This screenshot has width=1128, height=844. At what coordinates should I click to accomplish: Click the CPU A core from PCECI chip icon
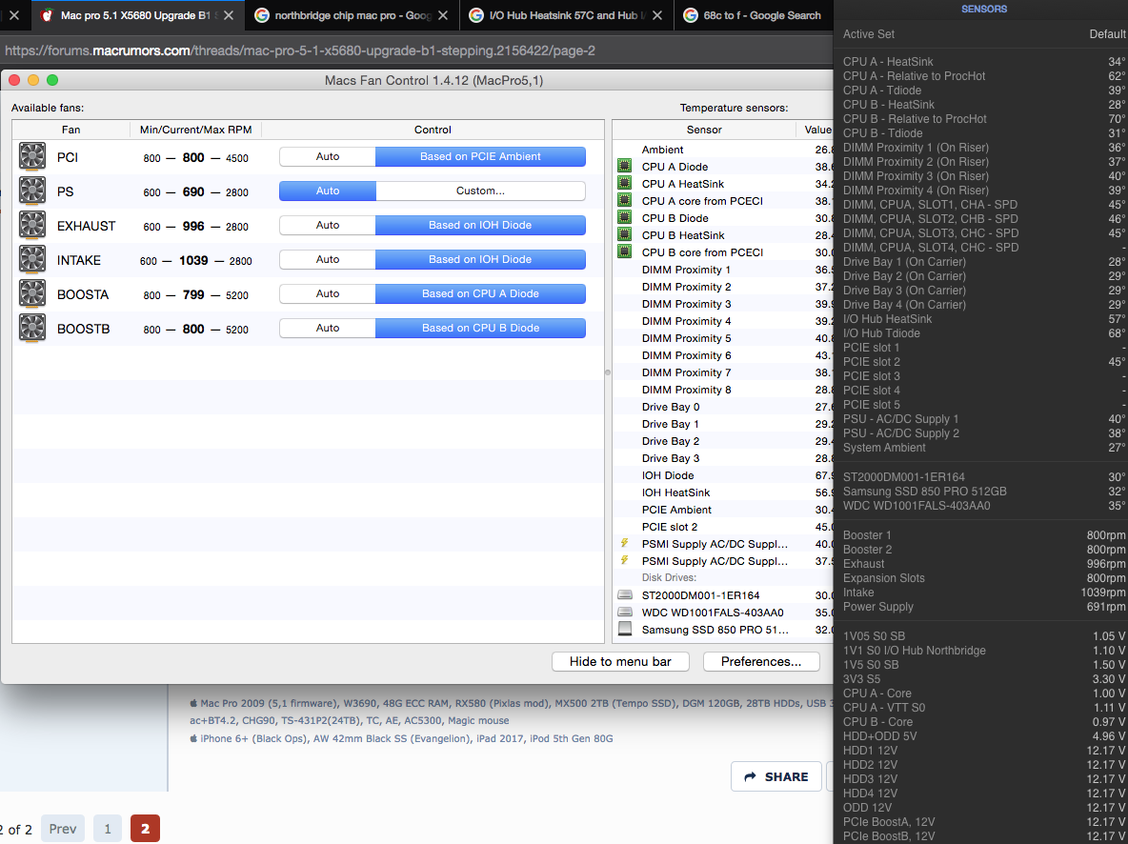click(624, 201)
